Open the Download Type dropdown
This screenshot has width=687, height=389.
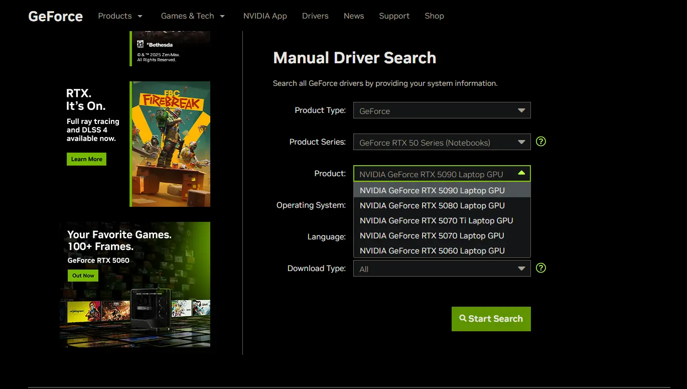click(442, 269)
